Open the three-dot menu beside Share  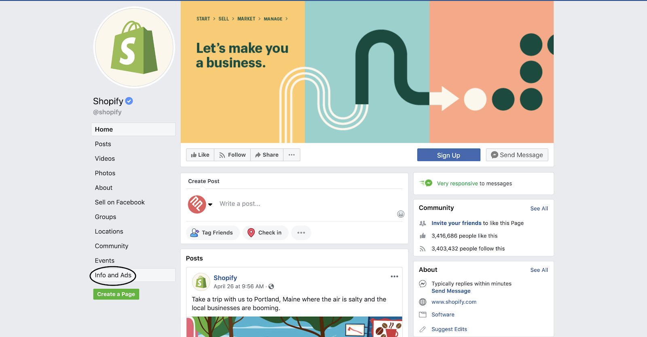[x=292, y=155]
